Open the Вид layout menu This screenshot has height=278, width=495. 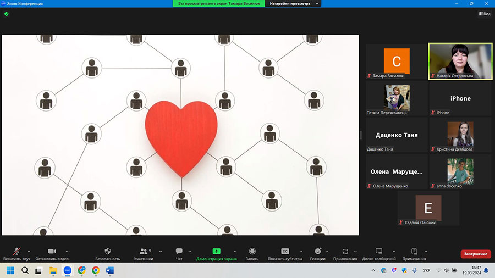coord(484,14)
